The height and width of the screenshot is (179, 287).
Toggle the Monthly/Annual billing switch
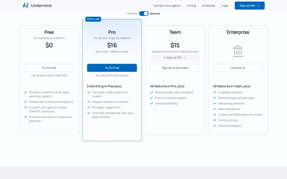[x=144, y=13]
